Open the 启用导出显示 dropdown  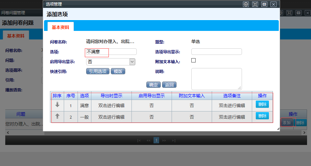[132, 62]
